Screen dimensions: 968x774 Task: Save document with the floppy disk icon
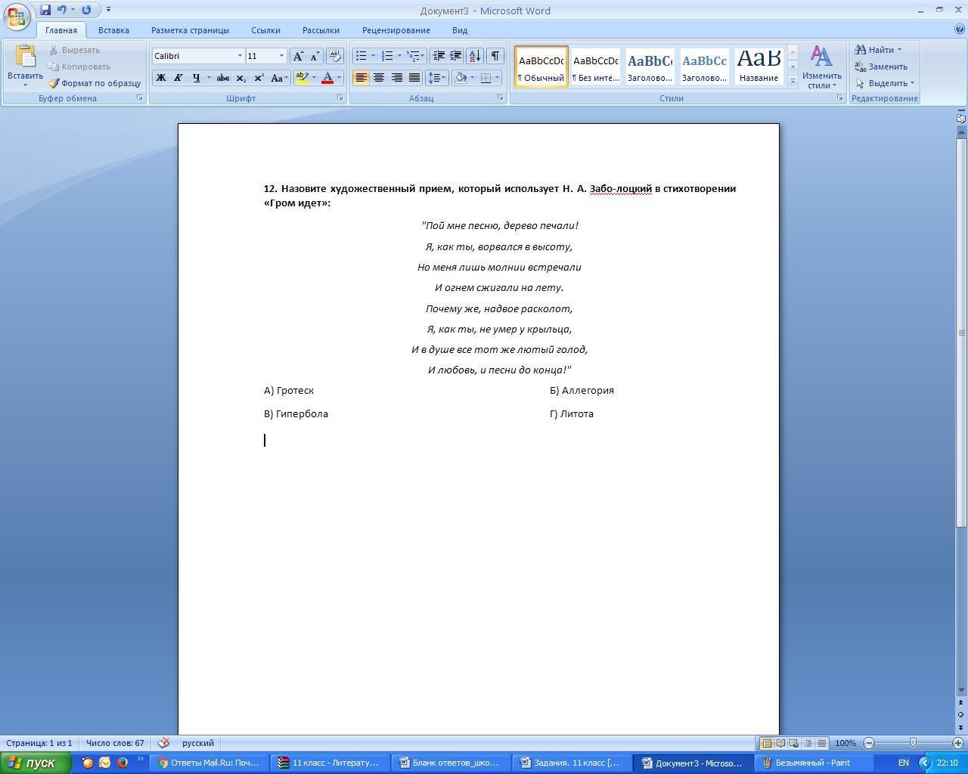45,10
